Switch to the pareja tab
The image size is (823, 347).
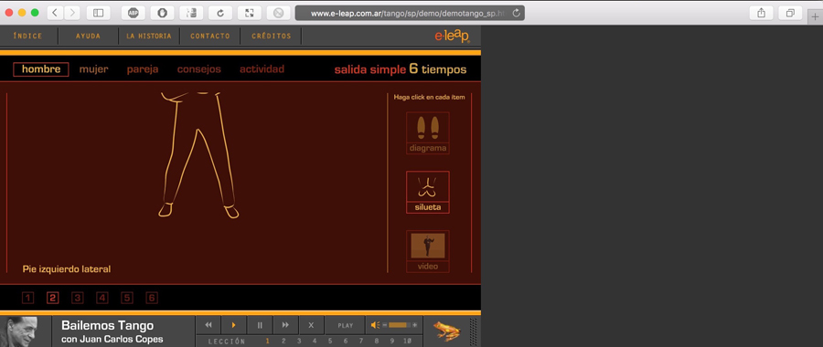[143, 69]
